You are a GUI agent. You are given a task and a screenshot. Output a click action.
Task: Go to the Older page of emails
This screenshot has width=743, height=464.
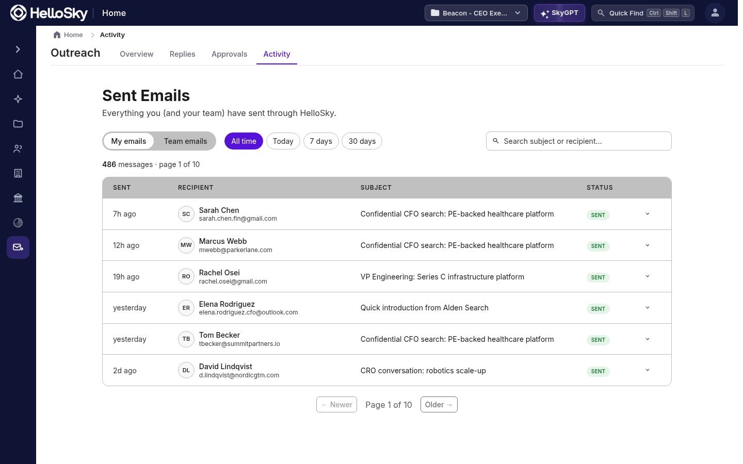(x=439, y=405)
